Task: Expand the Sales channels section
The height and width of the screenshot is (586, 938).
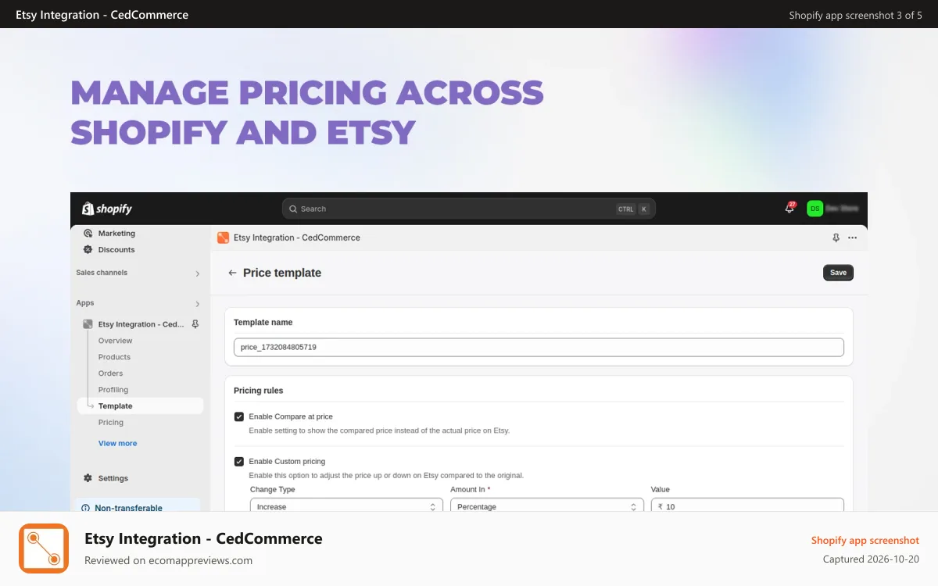Action: pyautogui.click(x=197, y=273)
